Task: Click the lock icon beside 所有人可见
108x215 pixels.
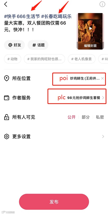Action: click(7, 117)
